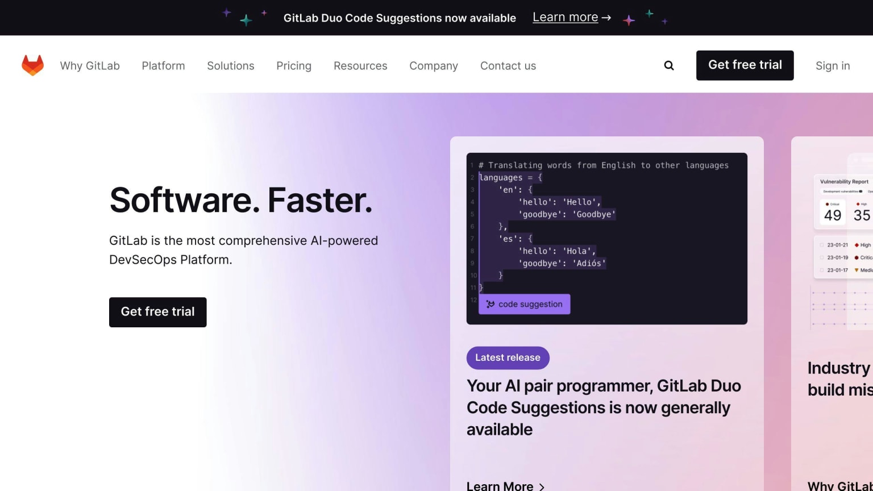873x491 pixels.
Task: Click the Latest release pill
Action: point(508,357)
